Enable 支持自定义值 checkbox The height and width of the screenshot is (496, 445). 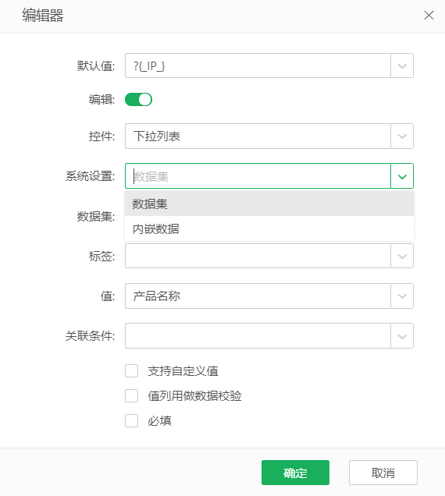tap(131, 370)
